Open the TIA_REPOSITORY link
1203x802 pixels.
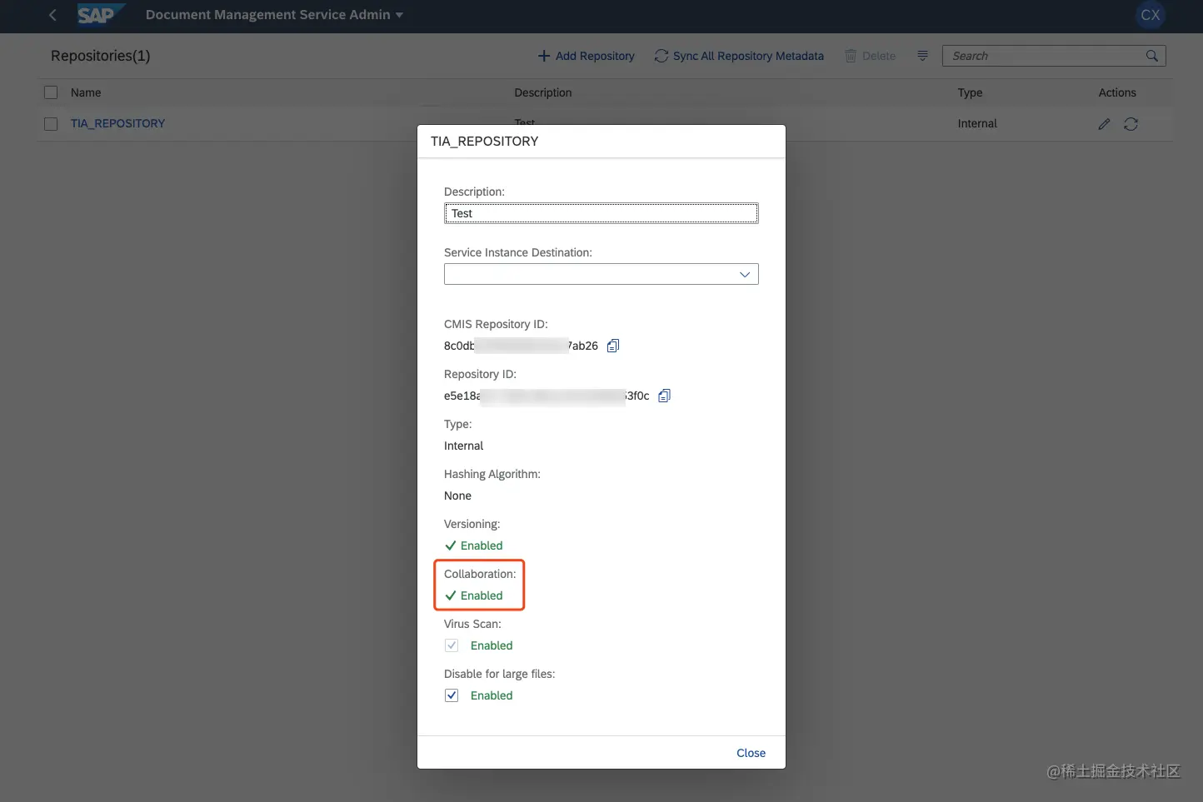coord(117,123)
